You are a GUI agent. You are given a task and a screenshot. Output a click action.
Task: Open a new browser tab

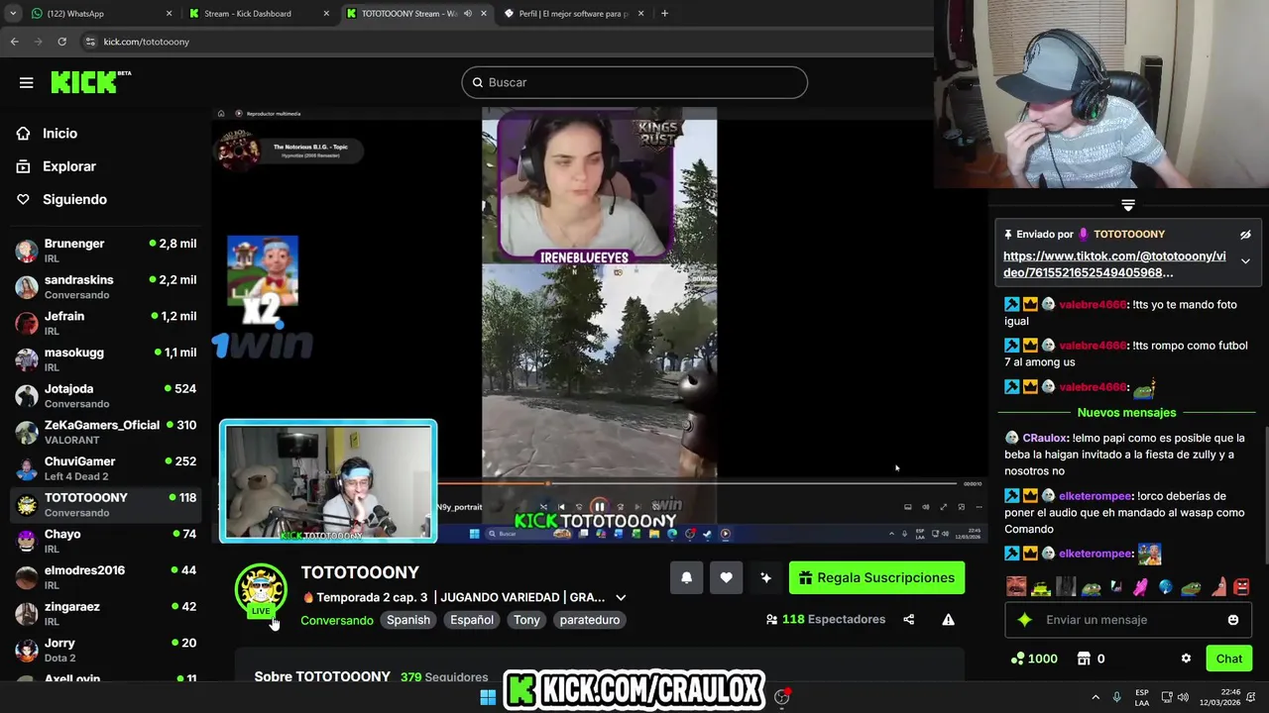pyautogui.click(x=664, y=14)
